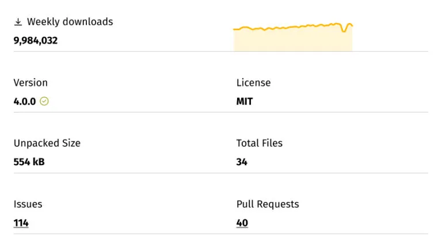442x248 pixels.
Task: Click the Version label
Action: (31, 83)
